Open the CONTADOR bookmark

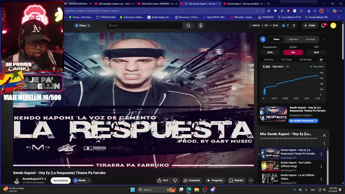coord(265,17)
